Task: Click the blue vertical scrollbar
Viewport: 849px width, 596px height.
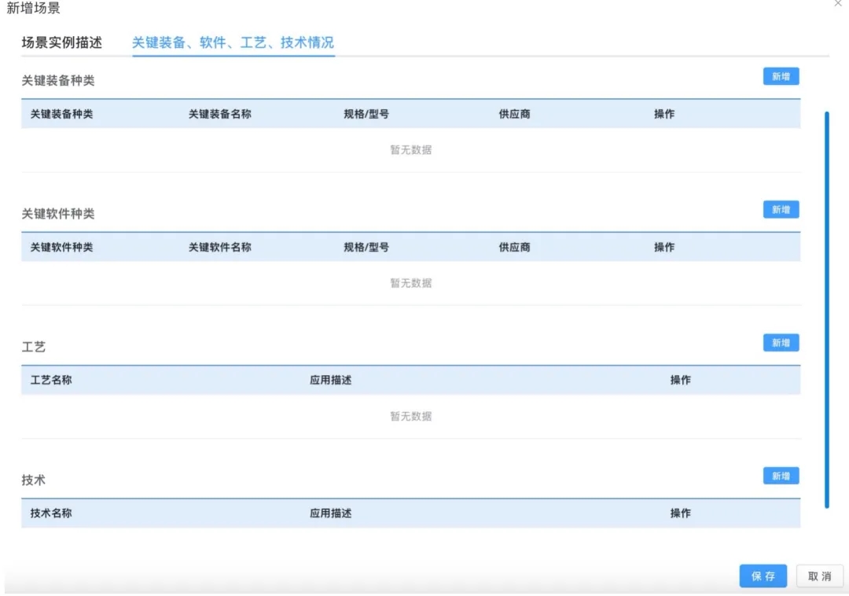Action: tap(826, 310)
